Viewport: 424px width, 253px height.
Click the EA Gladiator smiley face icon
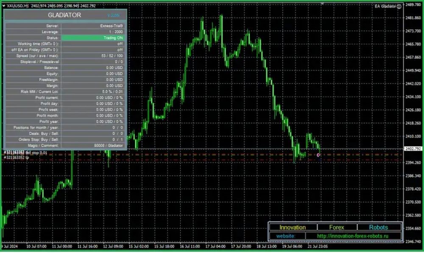coord(399,6)
